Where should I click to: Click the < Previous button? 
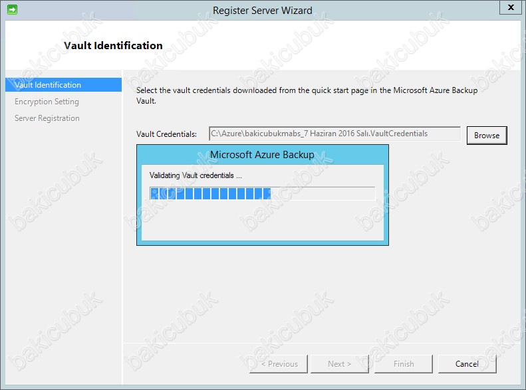[x=279, y=364]
